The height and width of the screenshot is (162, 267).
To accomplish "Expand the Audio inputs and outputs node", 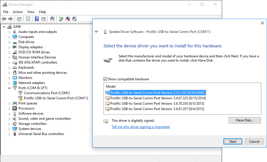I will 9,32.
